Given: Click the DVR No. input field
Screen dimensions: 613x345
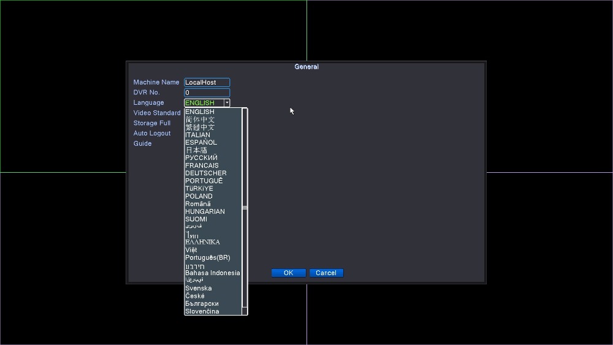Looking at the screenshot, I should [207, 93].
